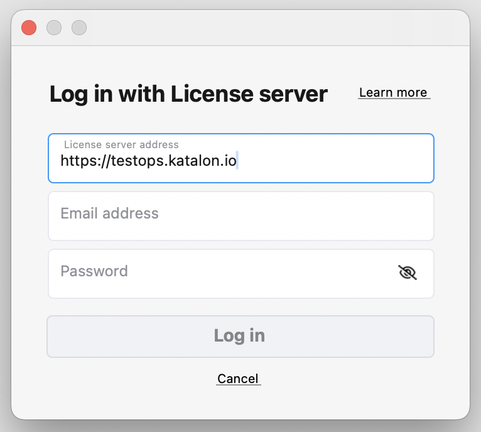Cancel the license server login
The height and width of the screenshot is (432, 481).
(238, 379)
